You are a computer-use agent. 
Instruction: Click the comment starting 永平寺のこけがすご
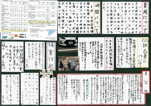(x=10, y=90)
